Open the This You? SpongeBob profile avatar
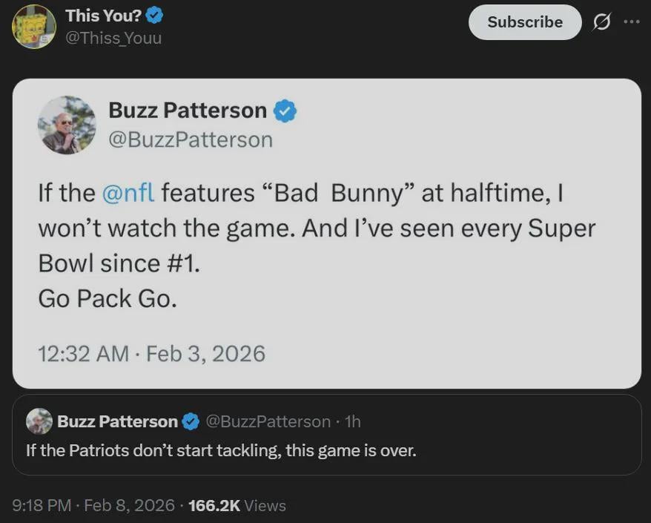The height and width of the screenshot is (523, 651). [x=34, y=27]
